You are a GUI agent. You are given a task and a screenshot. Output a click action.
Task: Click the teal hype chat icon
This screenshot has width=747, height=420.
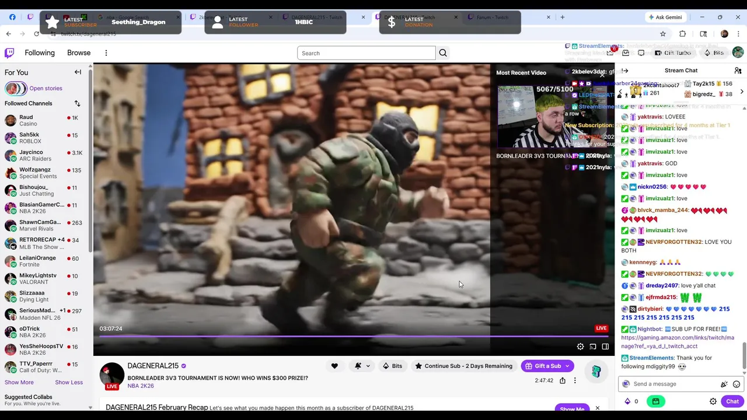pyautogui.click(x=596, y=372)
